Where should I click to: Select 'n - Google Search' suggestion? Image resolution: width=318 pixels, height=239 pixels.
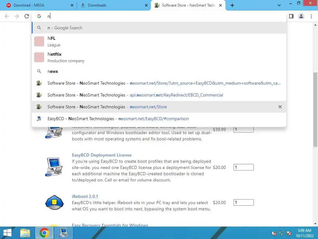click(x=159, y=28)
